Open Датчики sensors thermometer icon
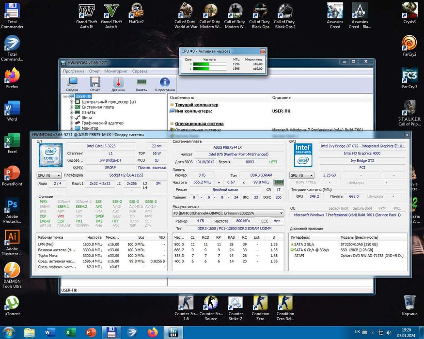424x339 pixels. (x=118, y=84)
